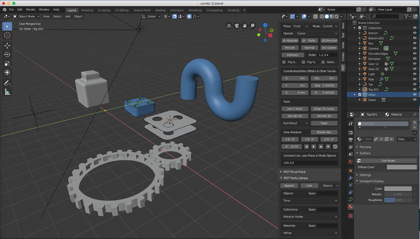
Task: Activate the Annotate pencil tool
Action: coord(7,83)
